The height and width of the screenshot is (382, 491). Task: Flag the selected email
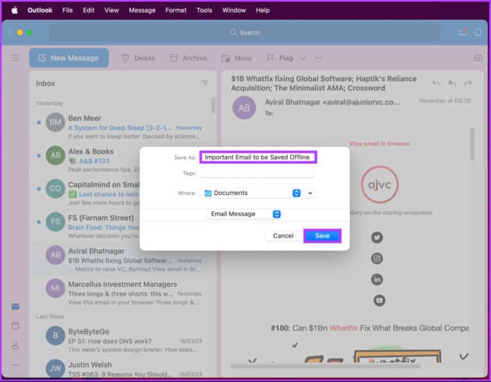point(279,58)
